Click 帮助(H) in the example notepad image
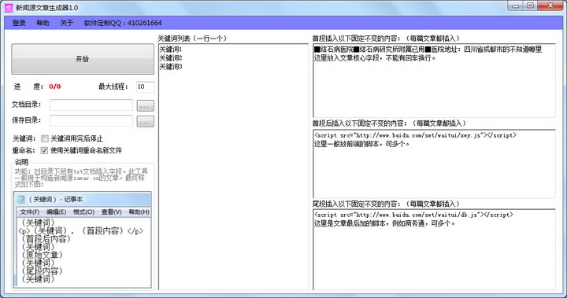Image resolution: width=567 pixels, height=298 pixels. coord(139,212)
